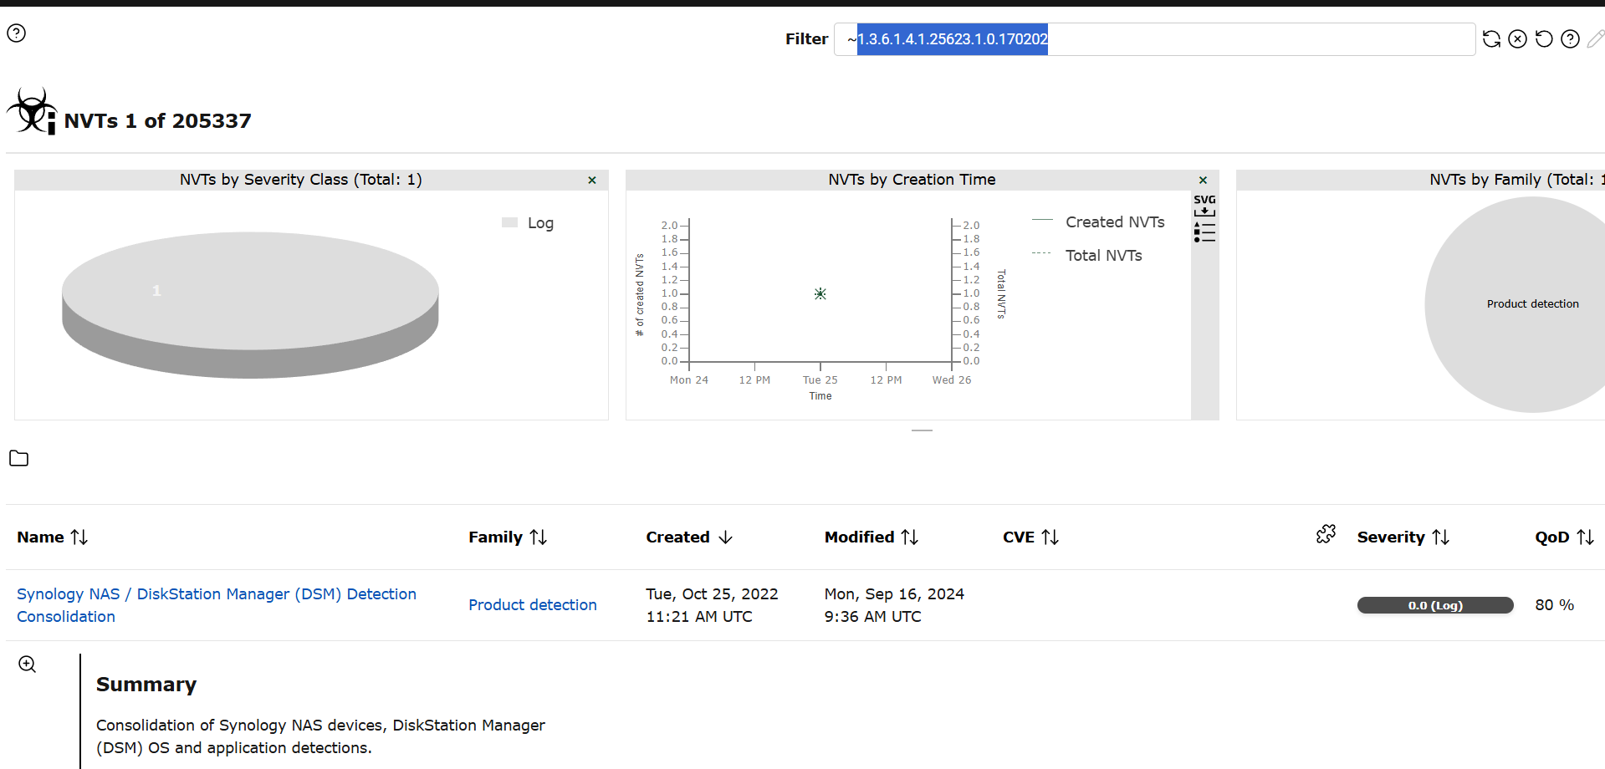Image resolution: width=1605 pixels, height=769 pixels.
Task: Open filter help question mark icon
Action: (1571, 39)
